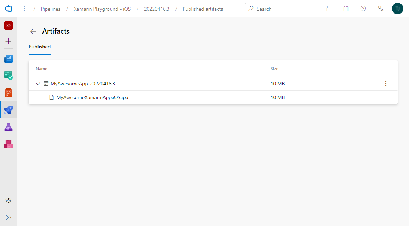
Task: Open the Test Plans flask icon
Action: [9, 127]
